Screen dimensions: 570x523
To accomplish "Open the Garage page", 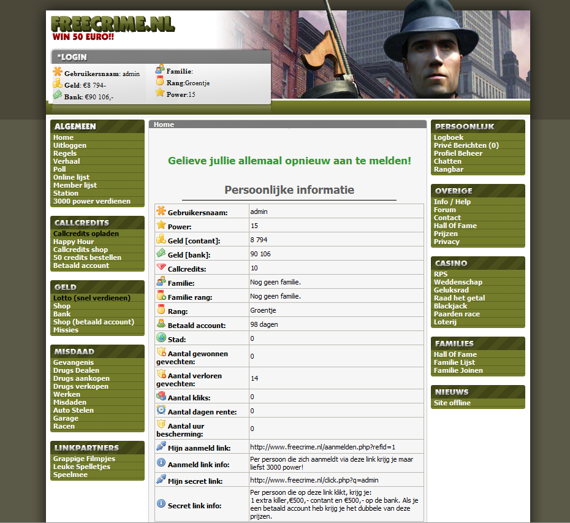I will coord(66,418).
